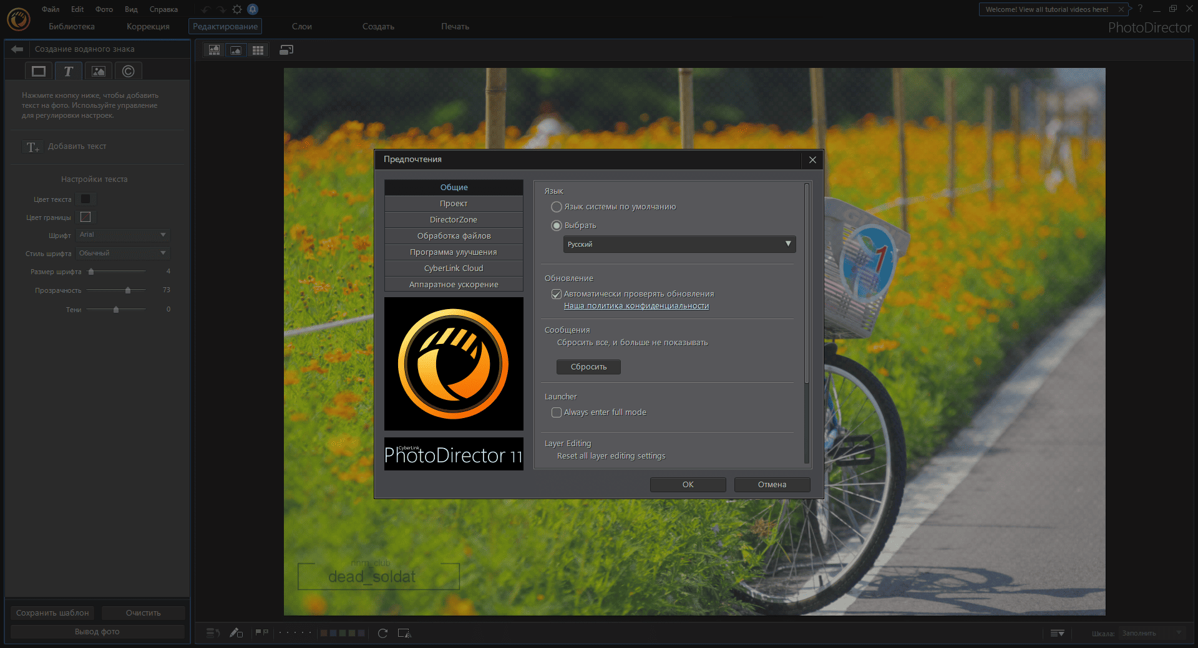Select Проект preferences category
This screenshot has width=1198, height=648.
click(x=454, y=204)
